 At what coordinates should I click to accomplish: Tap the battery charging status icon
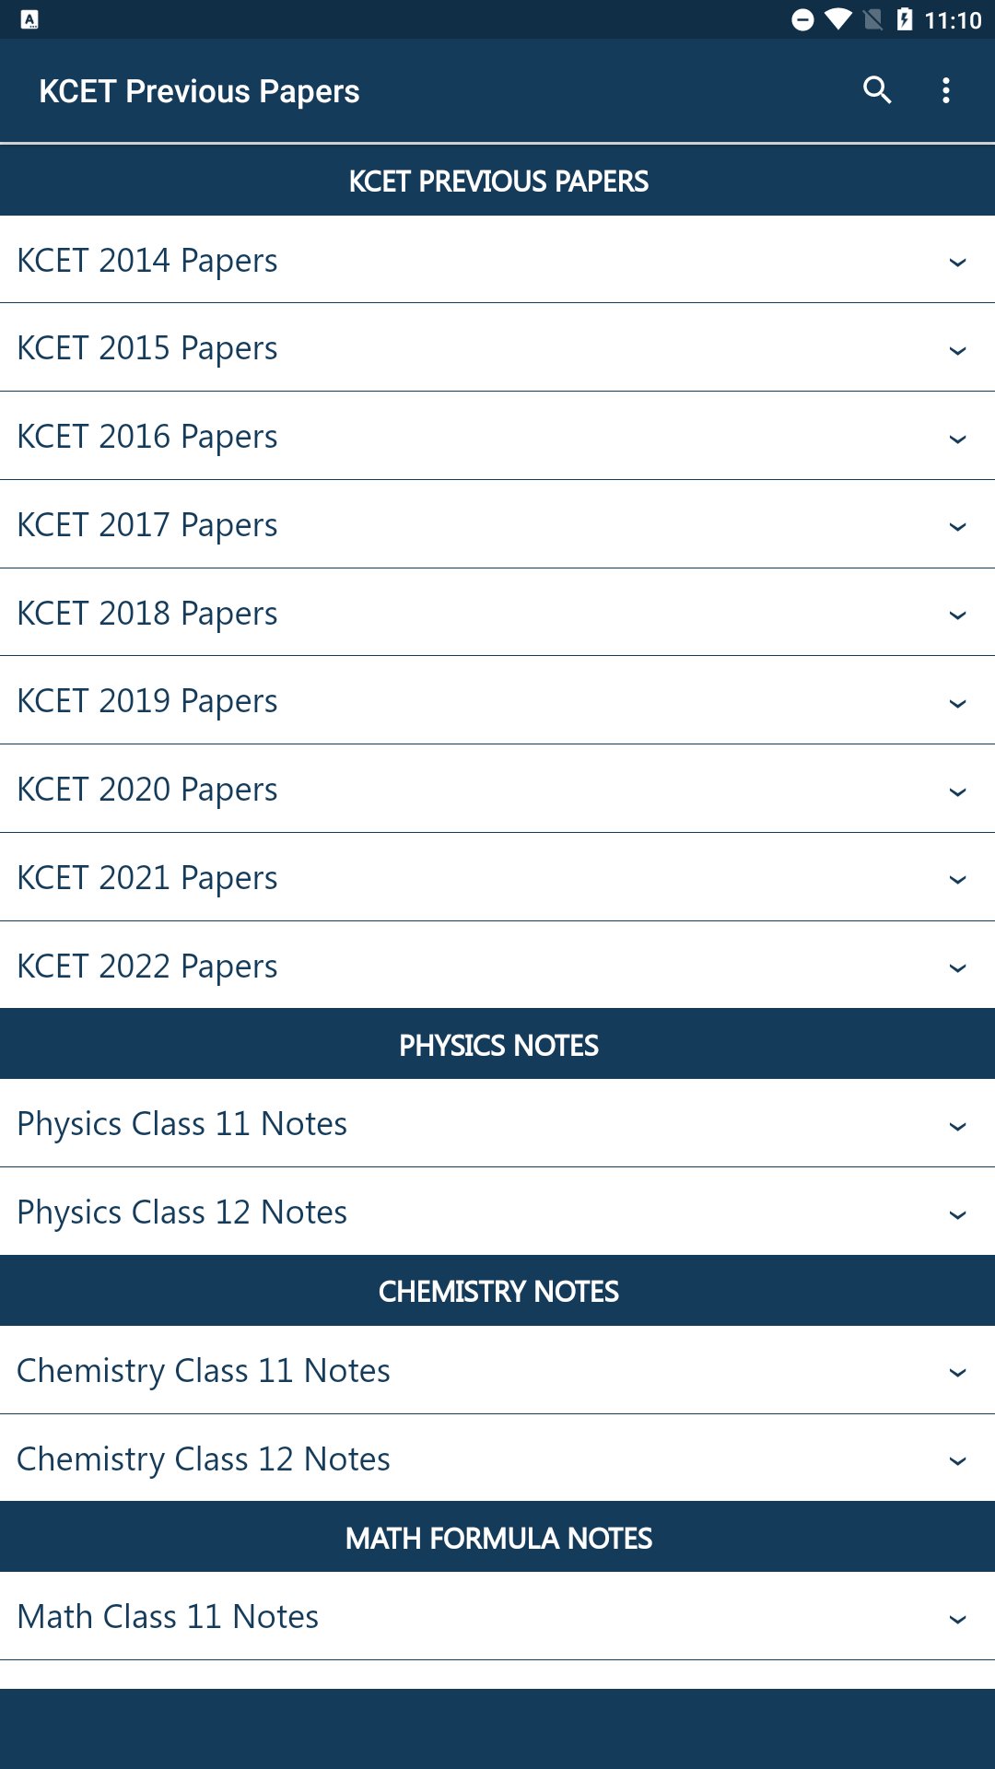point(905,19)
